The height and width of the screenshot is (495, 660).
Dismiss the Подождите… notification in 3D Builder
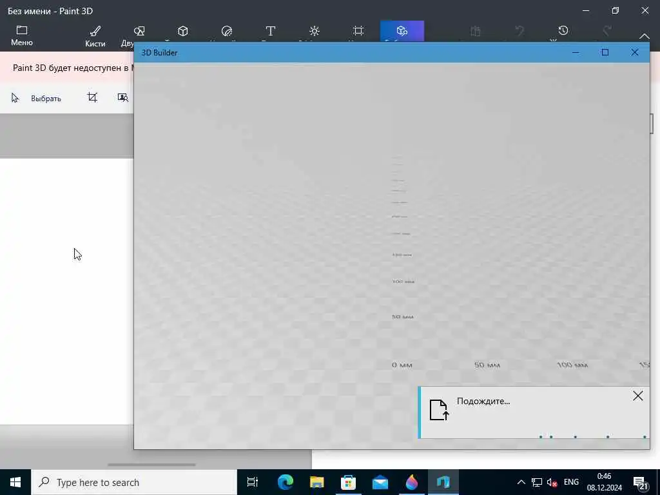click(x=637, y=396)
